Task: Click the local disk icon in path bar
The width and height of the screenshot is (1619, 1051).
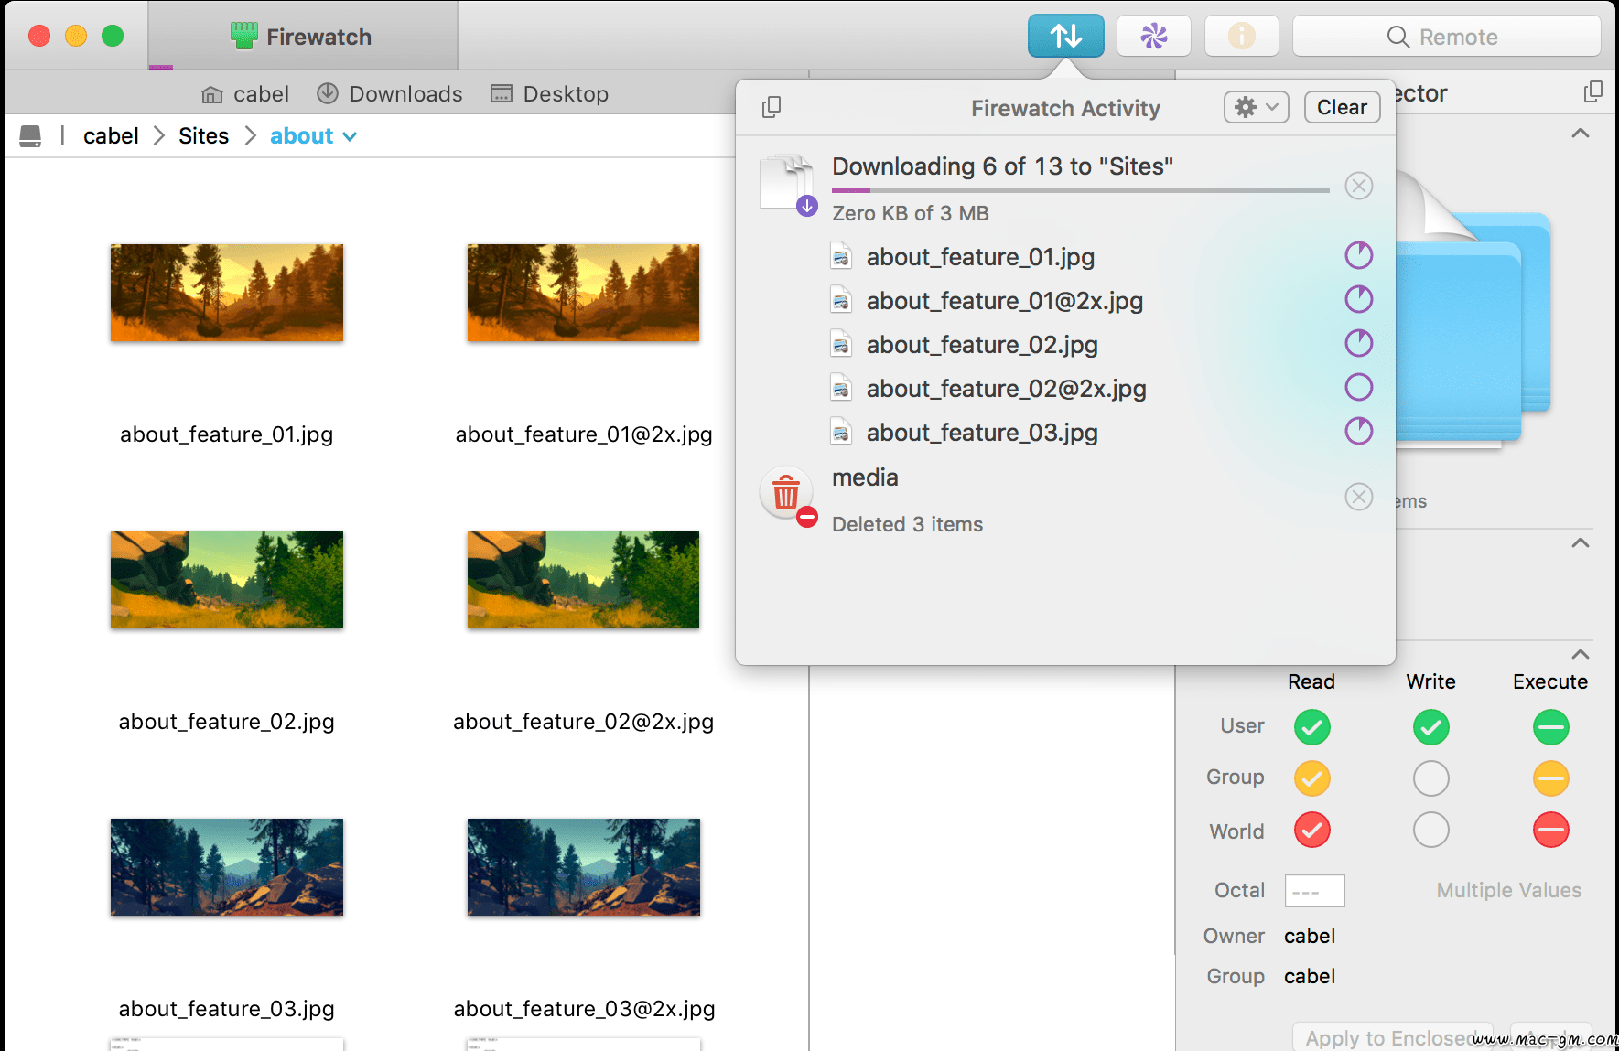Action: [30, 136]
